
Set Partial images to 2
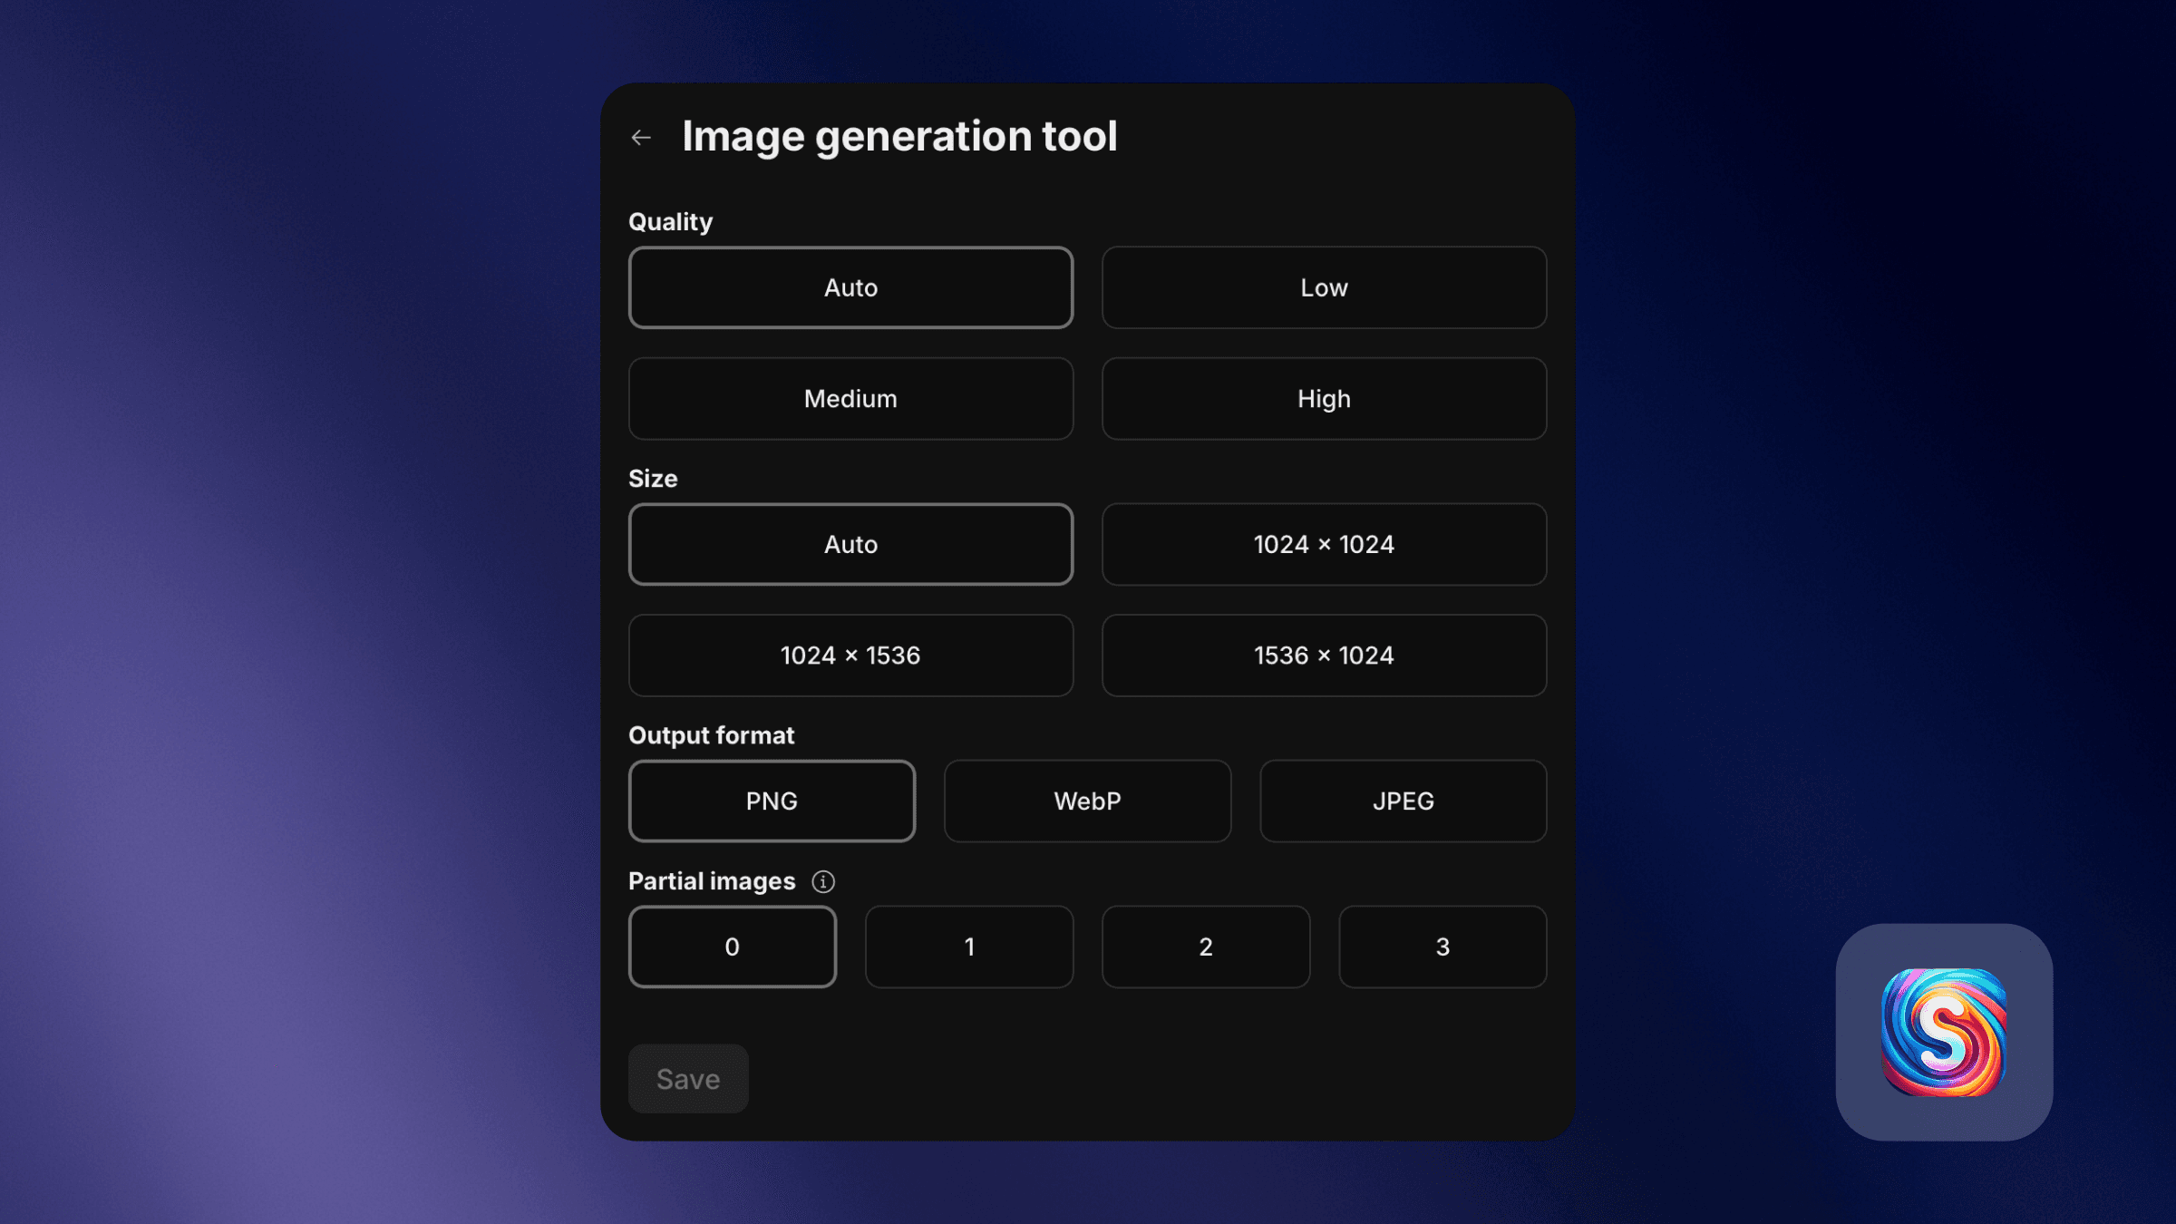[1205, 946]
